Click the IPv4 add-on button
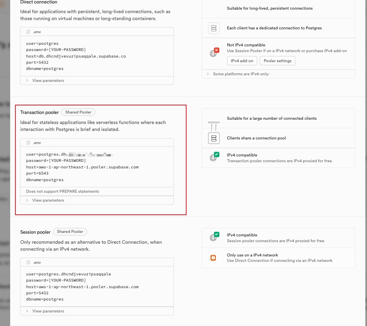This screenshot has height=326, width=367. point(242,61)
